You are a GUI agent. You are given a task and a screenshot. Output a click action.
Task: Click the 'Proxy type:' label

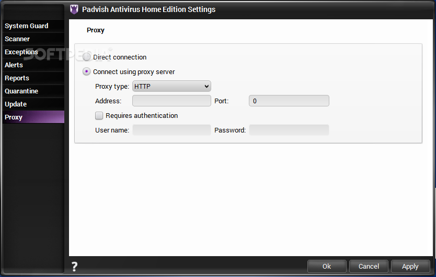coord(112,87)
